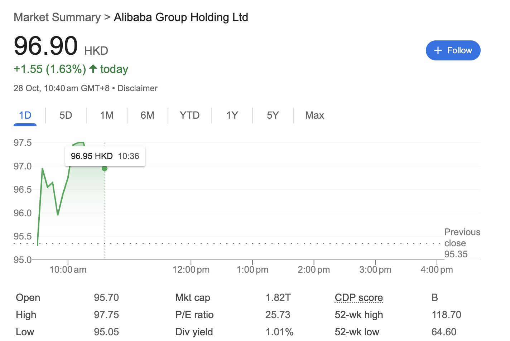510x341 pixels.
Task: Open the Market Summary breadcrumb link
Action: click(57, 17)
